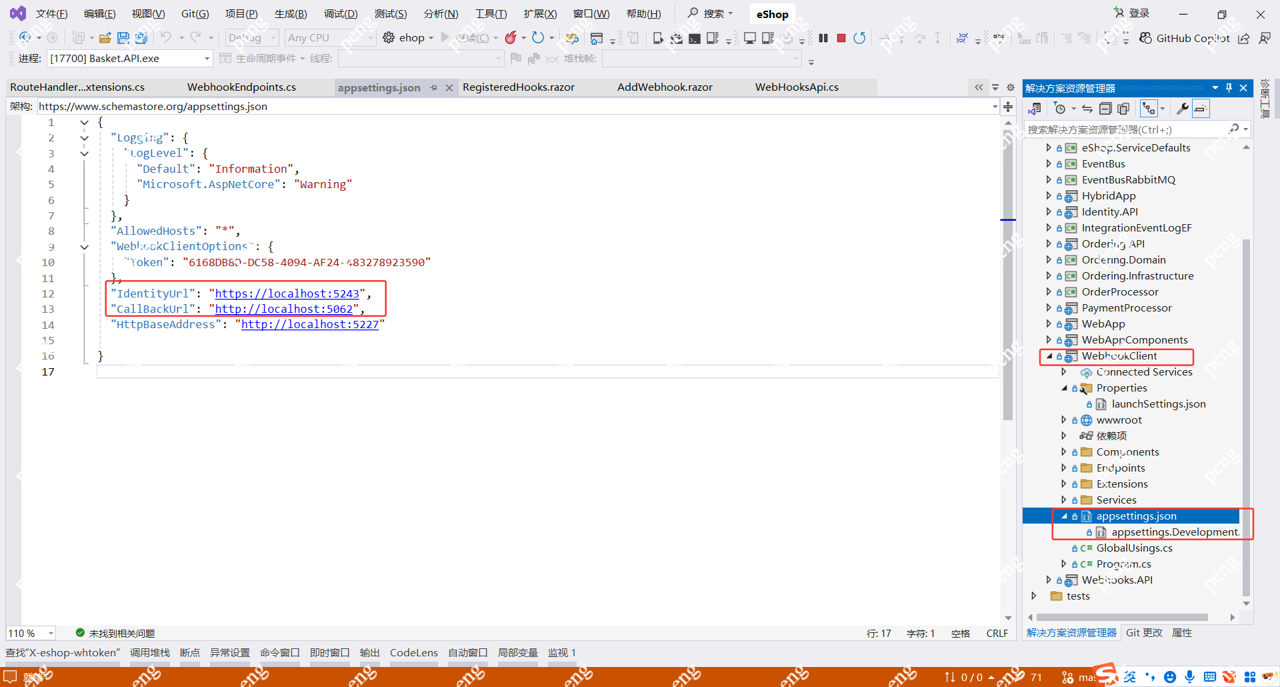Toggle pin on the appsettings.json tab
This screenshot has width=1280, height=687.
[434, 87]
